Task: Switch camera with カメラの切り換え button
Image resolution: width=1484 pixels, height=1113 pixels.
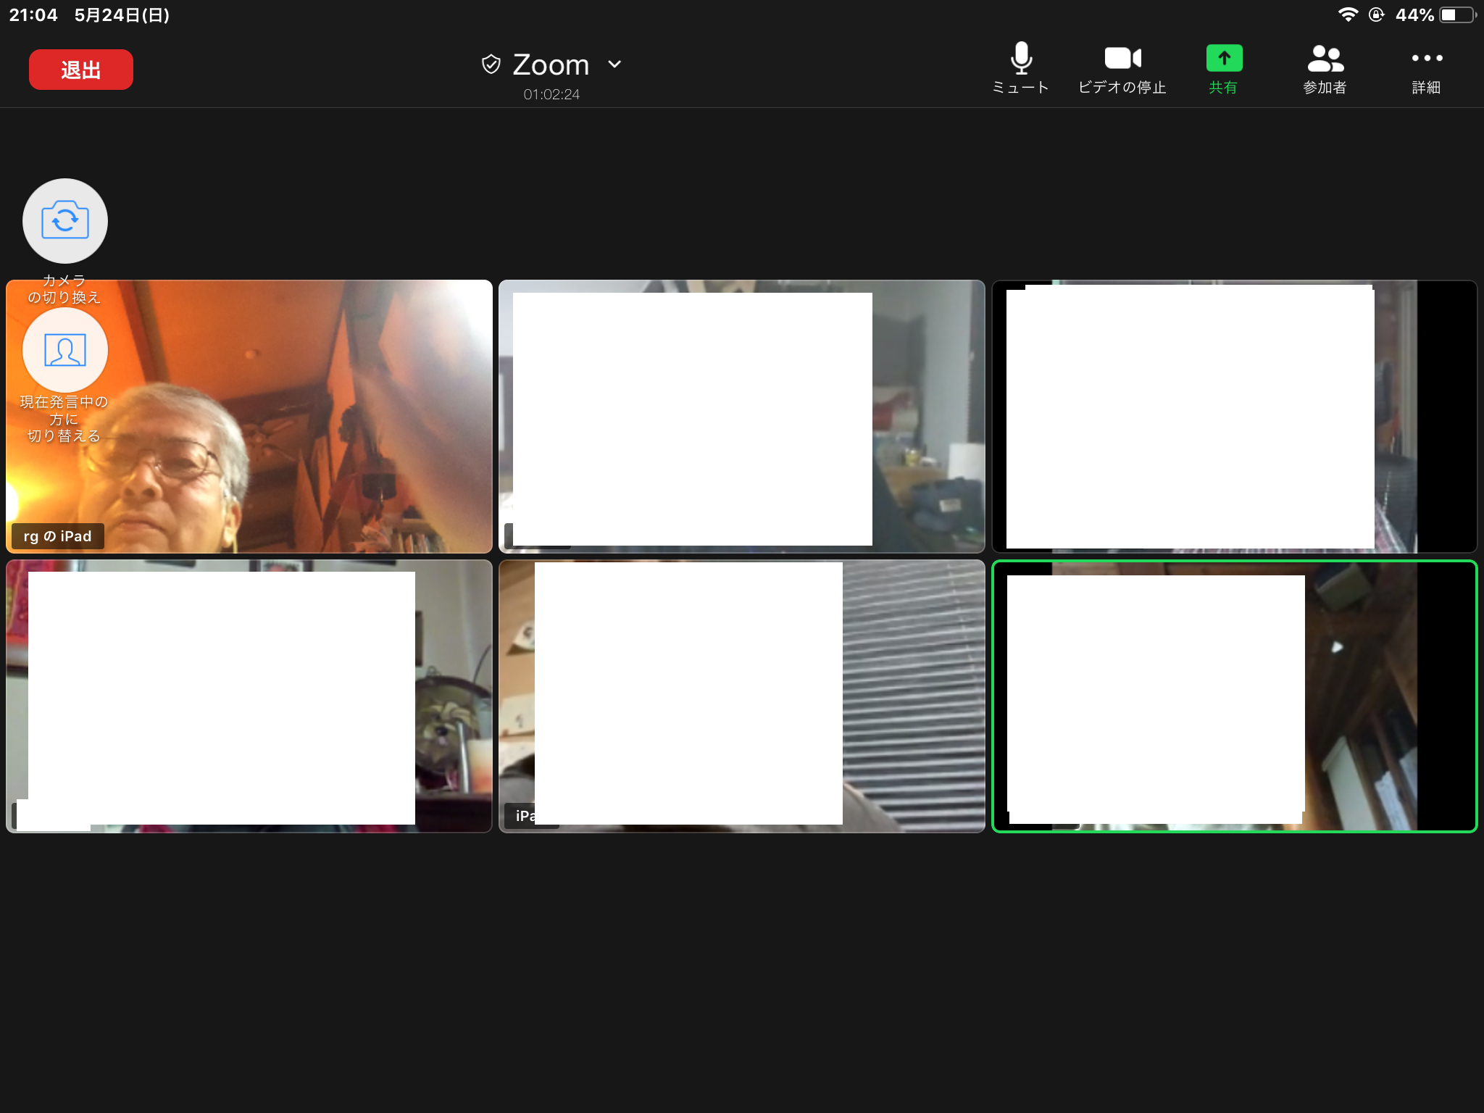Action: click(65, 221)
